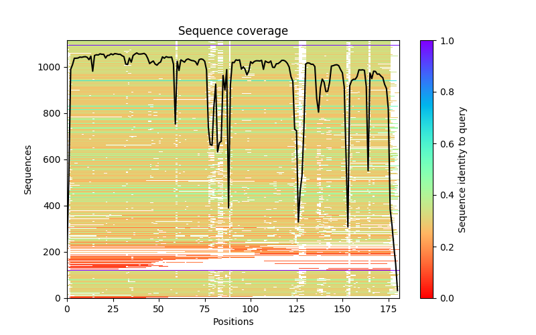Click the x-axis tick label 50
The image size is (536, 335).
point(159,309)
